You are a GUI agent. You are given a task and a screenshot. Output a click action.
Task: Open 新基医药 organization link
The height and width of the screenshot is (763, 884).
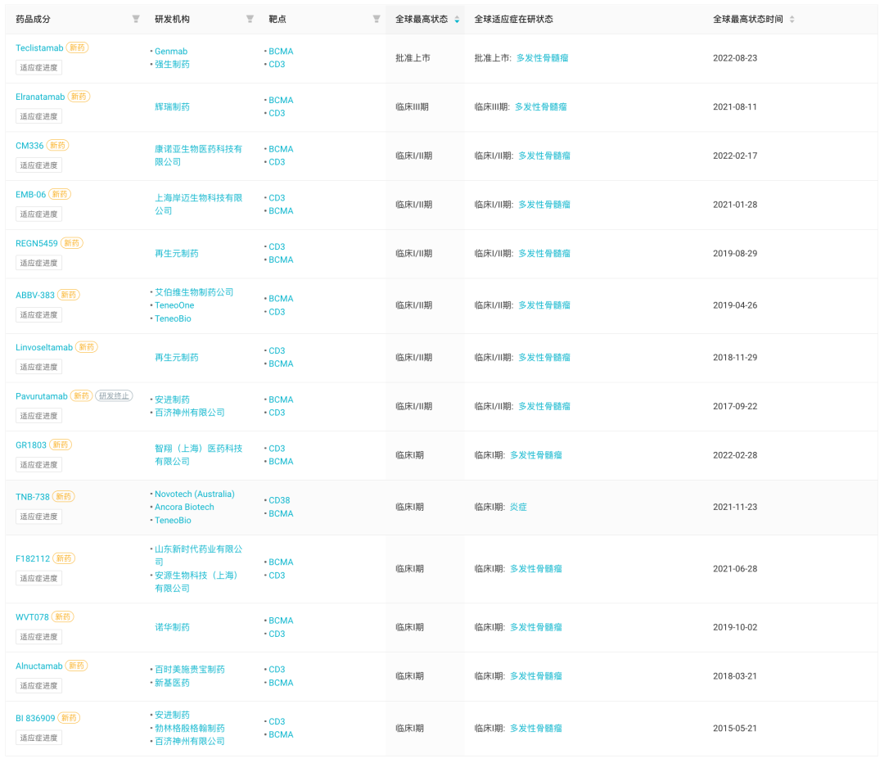click(x=172, y=683)
